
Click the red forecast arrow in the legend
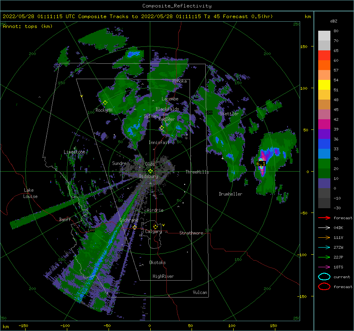click(324, 218)
